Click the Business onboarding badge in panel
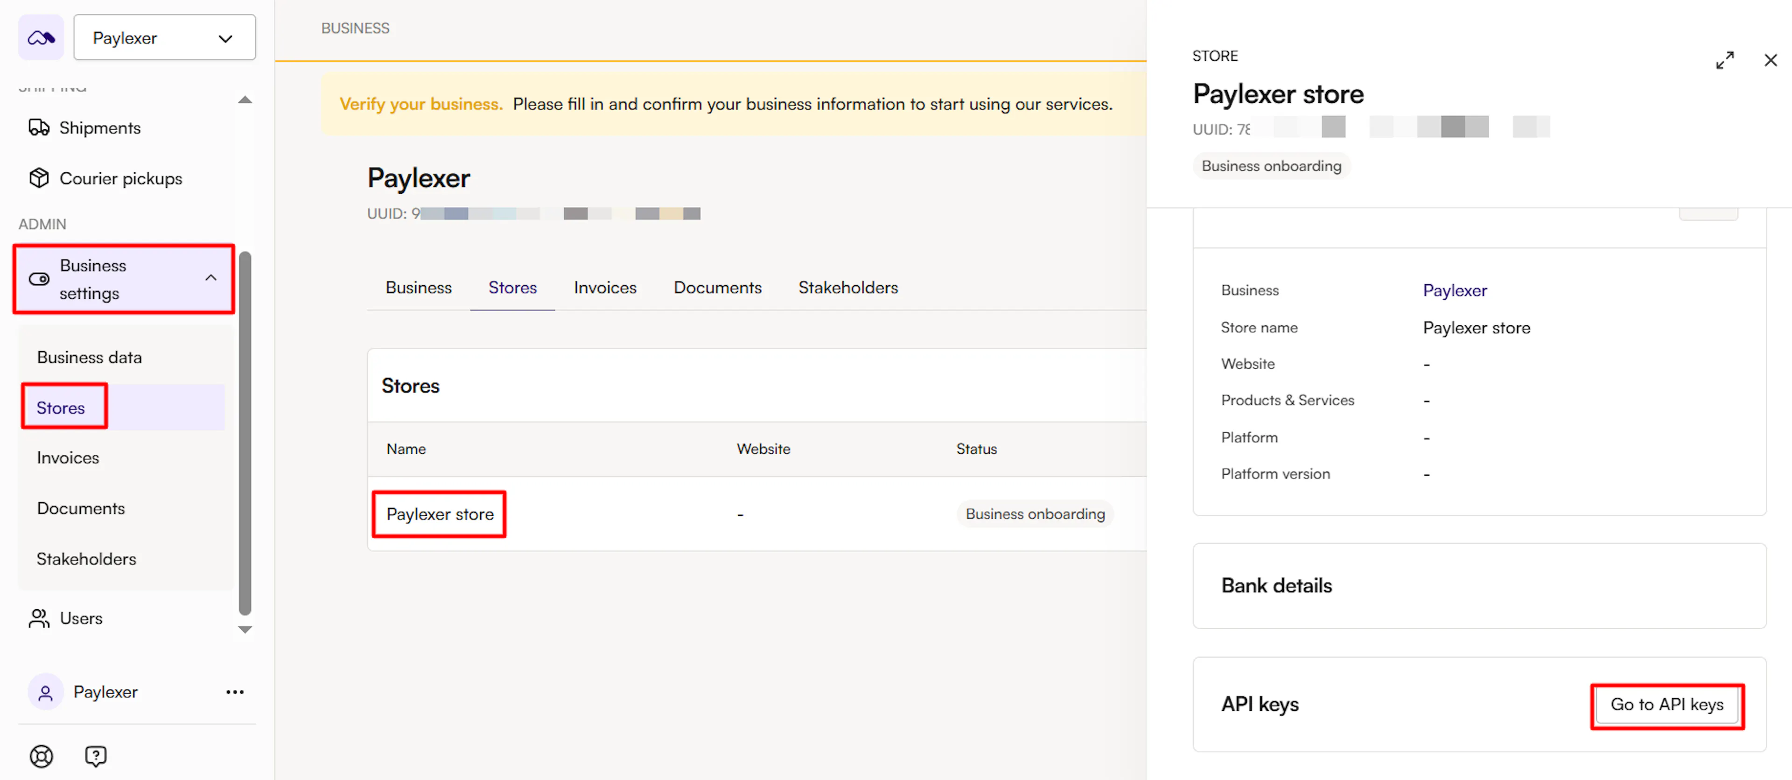 pyautogui.click(x=1272, y=166)
